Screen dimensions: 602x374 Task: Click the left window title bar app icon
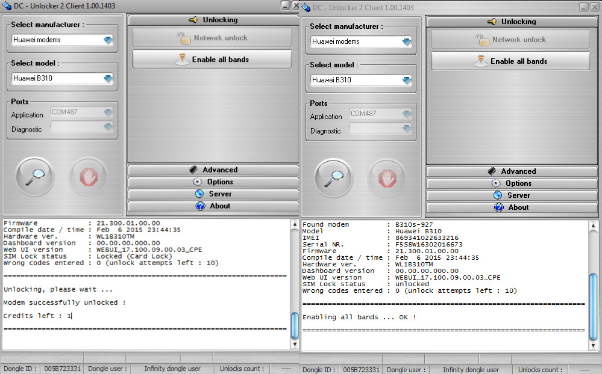pos(7,6)
